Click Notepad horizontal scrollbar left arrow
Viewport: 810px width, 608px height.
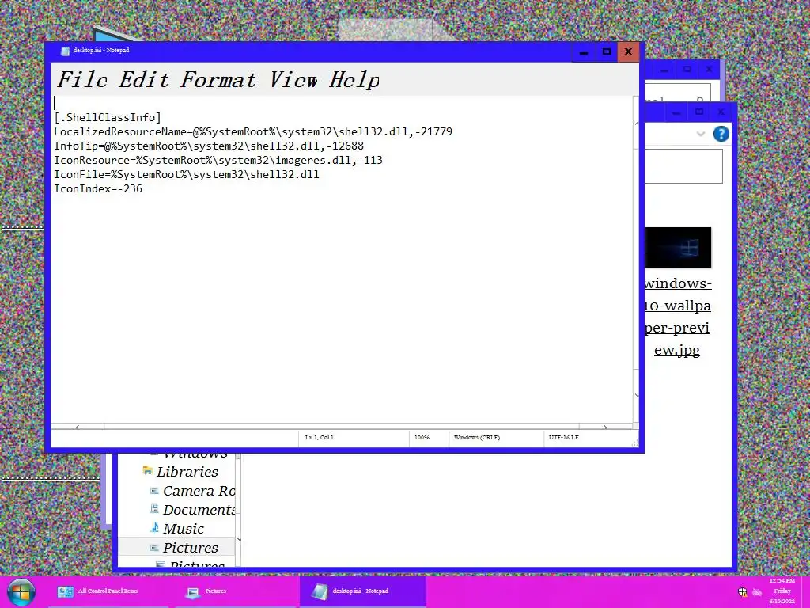[77, 427]
